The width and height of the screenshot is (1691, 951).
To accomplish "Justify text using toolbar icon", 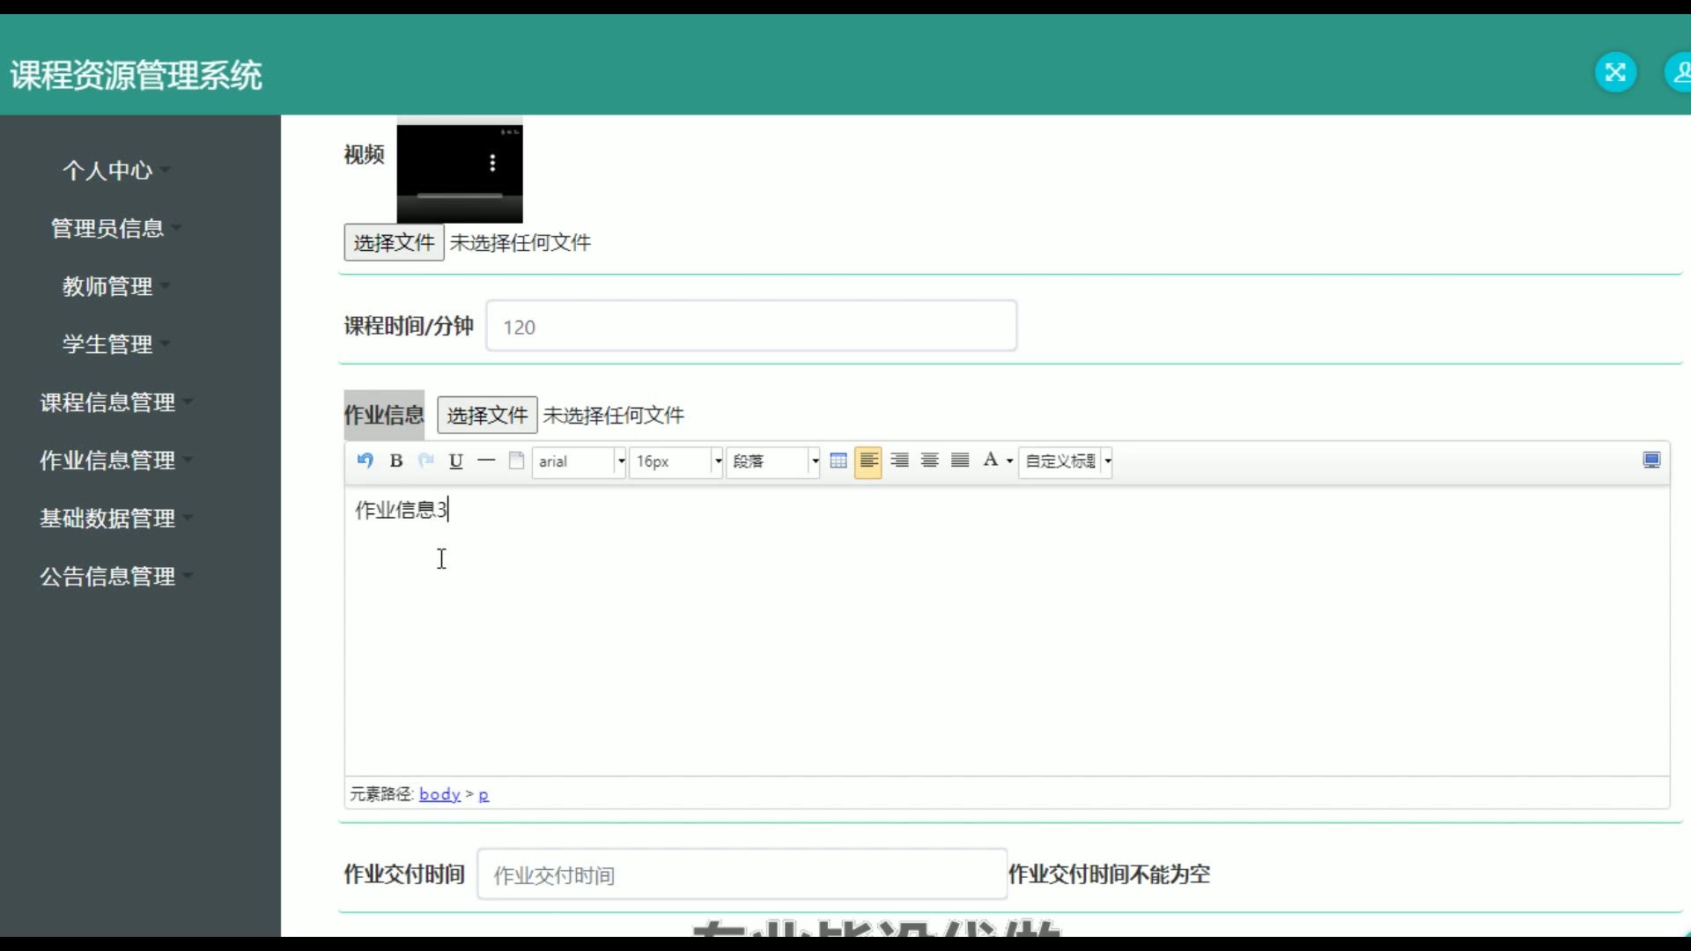I will [x=961, y=461].
